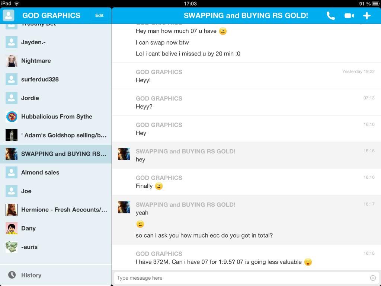The image size is (381, 286).
Task: Start a voice call with phone icon
Action: 330,16
